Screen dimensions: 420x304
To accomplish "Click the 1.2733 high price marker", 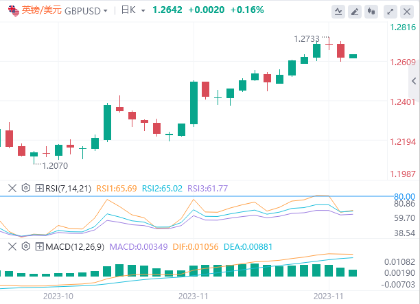I will 307,39.
